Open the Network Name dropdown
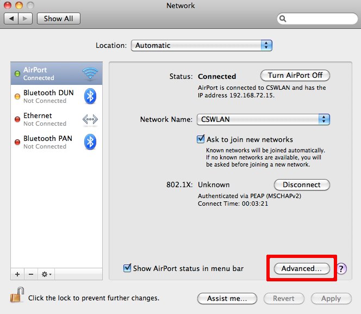Image resolution: width=361 pixels, height=314 pixels. (263, 119)
